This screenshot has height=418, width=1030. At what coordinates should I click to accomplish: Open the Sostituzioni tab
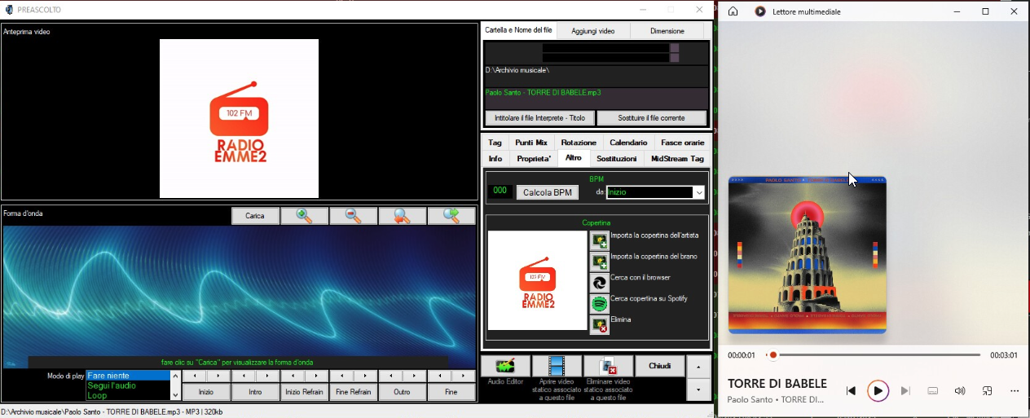pos(617,159)
